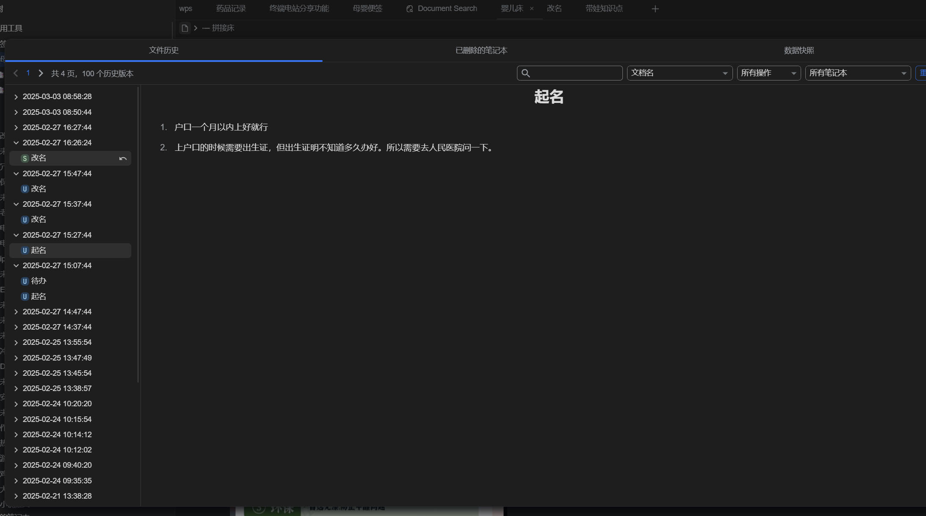Click the document icon in breadcrumb
The image size is (926, 516).
click(x=185, y=28)
